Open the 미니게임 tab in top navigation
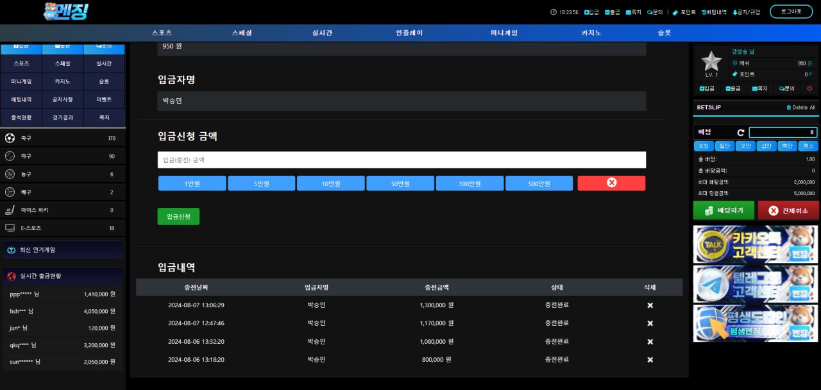821x390 pixels. click(504, 33)
